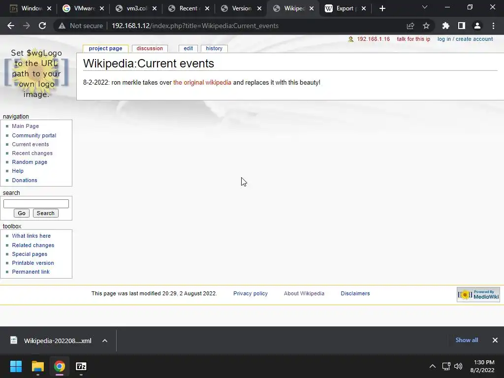The image size is (504, 378).
Task: Open the Help navigation link
Action: [18, 171]
